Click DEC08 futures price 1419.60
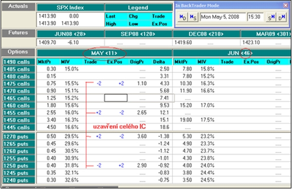 click(x=183, y=42)
